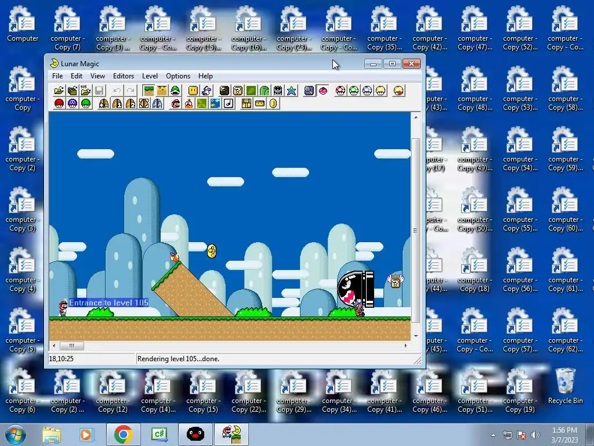Click the open level from file icon
The image size is (594, 446).
pyautogui.click(x=73, y=91)
